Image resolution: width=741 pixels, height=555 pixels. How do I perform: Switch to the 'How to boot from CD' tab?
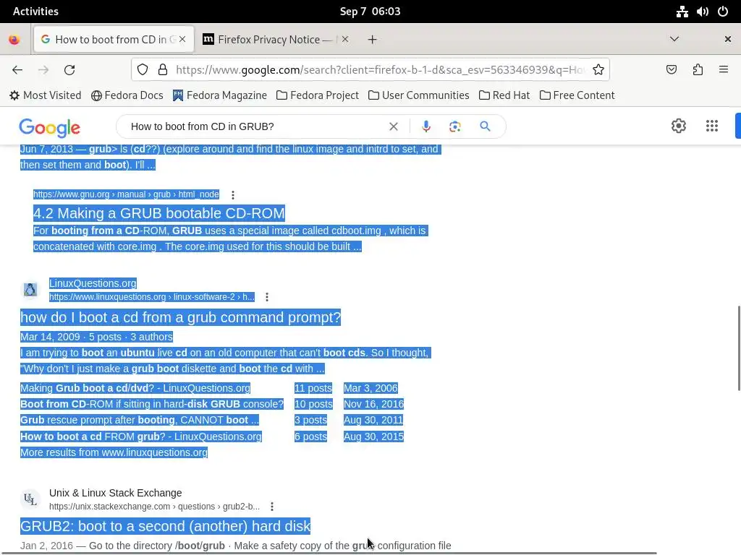pos(114,39)
